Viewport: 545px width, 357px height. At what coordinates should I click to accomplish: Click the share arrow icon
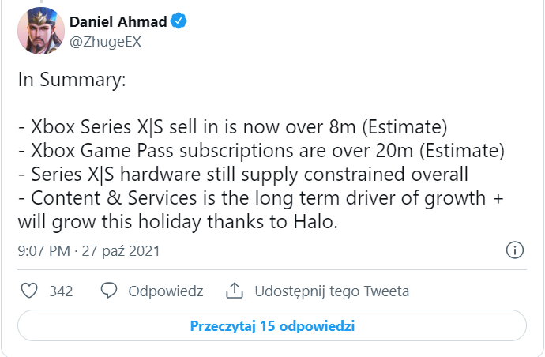[x=234, y=291]
